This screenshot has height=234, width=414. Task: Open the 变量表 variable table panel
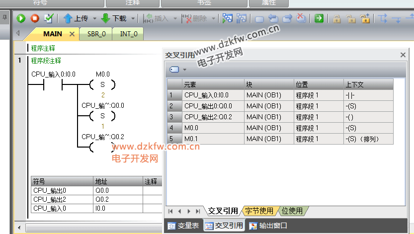[183, 226]
